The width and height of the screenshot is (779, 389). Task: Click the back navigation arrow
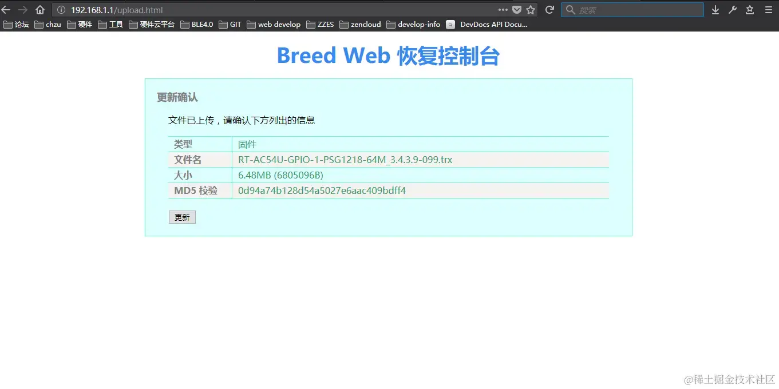[x=6, y=9]
